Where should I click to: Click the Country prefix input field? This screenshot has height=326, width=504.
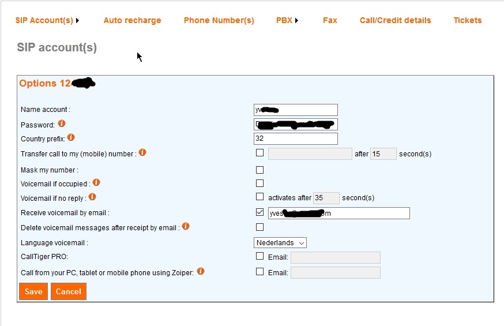[x=295, y=138]
